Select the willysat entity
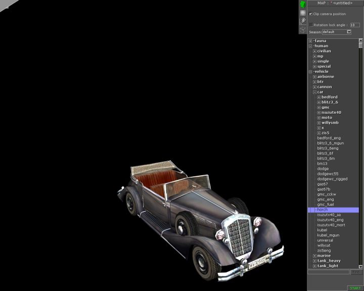This screenshot has height=291, width=364. 325,246
